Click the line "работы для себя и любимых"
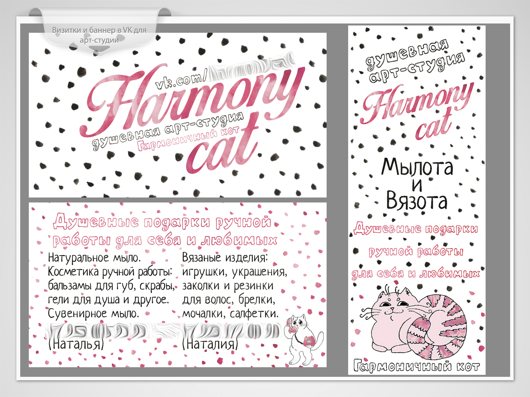530x397 pixels. [165, 241]
